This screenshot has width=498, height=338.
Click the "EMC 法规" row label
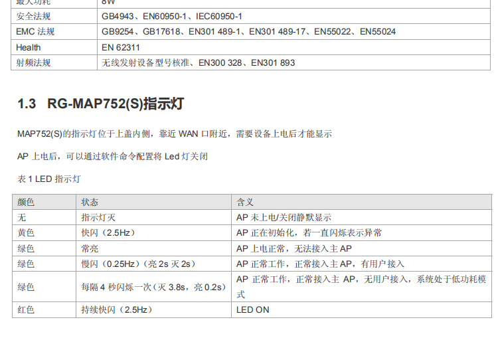pos(54,32)
